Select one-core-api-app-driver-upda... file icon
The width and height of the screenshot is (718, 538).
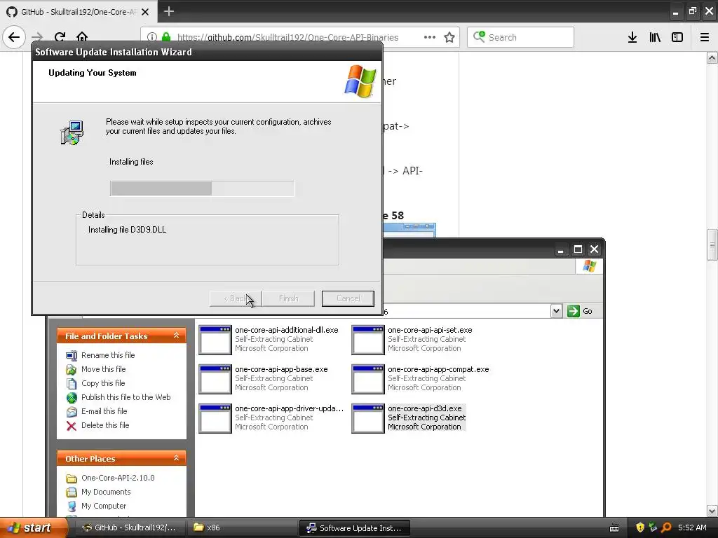tap(215, 419)
